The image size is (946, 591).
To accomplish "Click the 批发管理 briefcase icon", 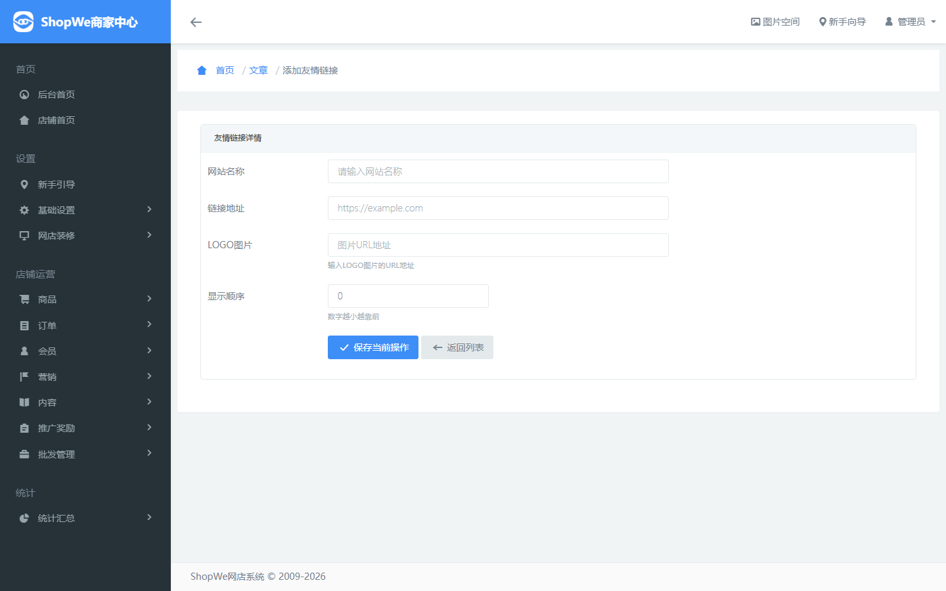I will pos(24,454).
